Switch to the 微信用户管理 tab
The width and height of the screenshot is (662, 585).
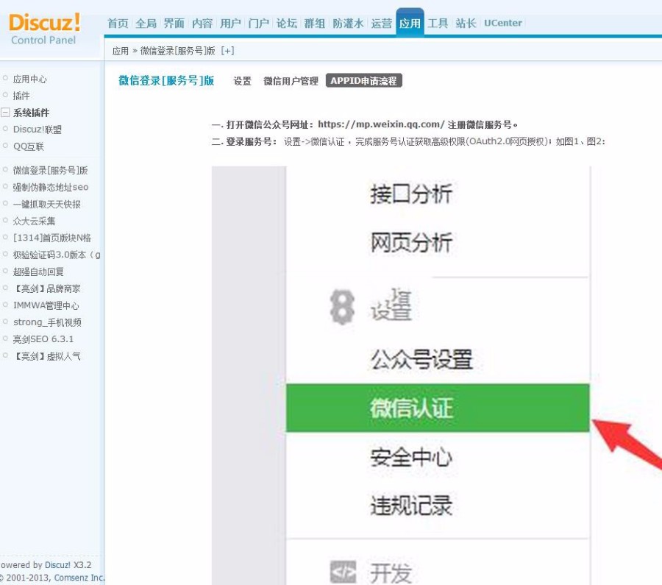pos(291,81)
